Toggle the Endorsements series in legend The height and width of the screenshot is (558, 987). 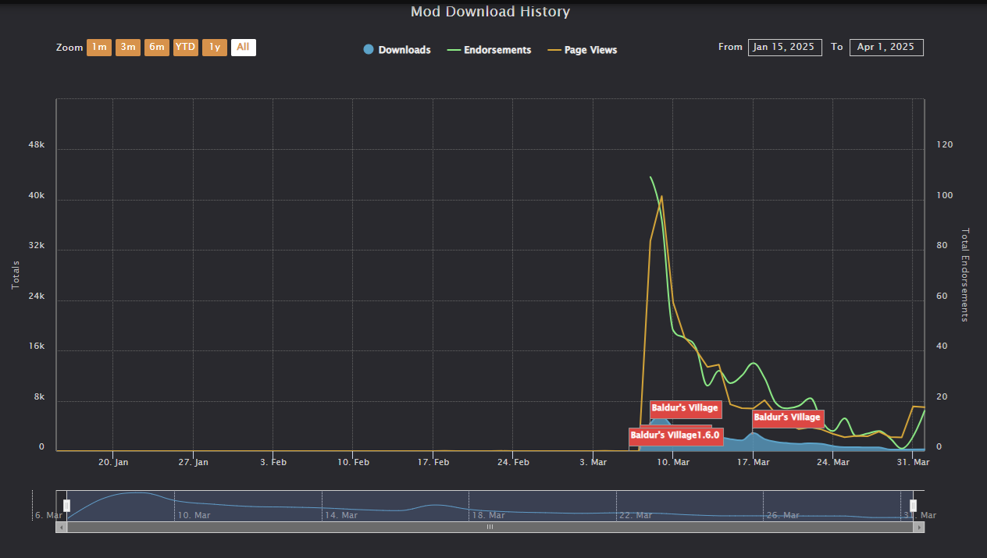click(489, 50)
